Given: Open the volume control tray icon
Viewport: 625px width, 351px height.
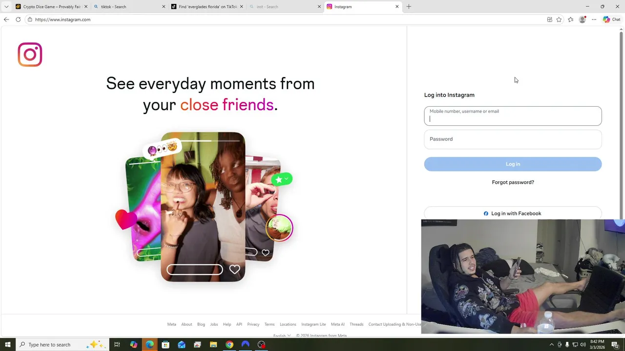Looking at the screenshot, I should [583, 345].
